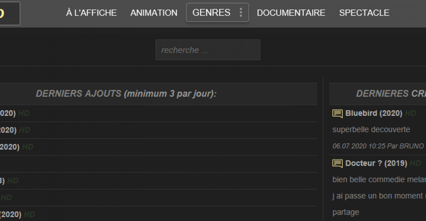Navigate to the SPECTACLE category

(x=364, y=13)
